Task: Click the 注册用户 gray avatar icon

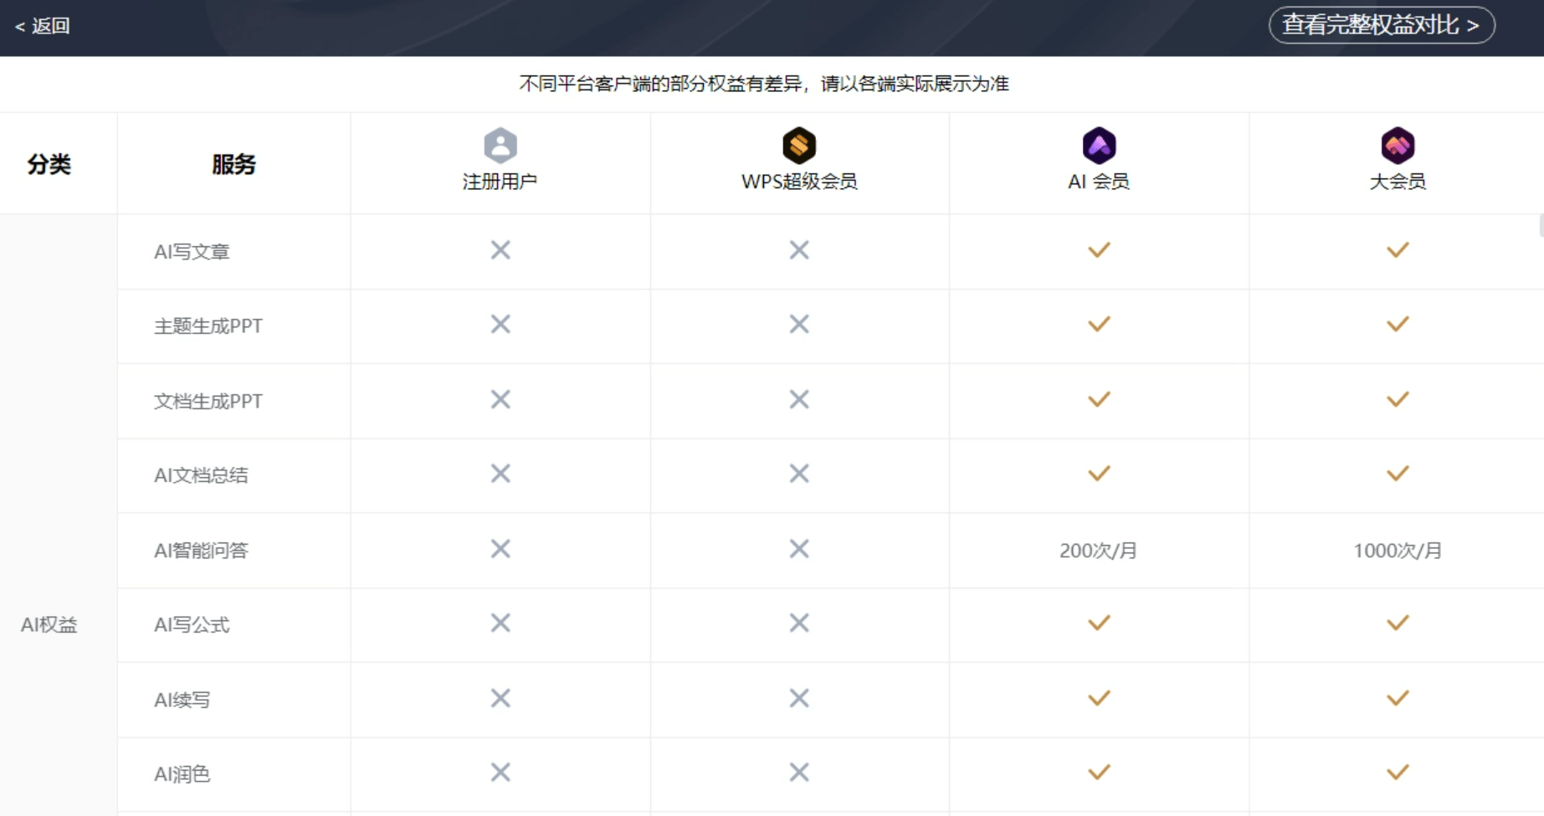Action: pyautogui.click(x=500, y=146)
